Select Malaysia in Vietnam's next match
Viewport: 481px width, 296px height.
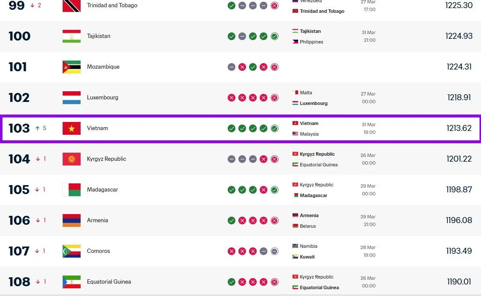[309, 134]
